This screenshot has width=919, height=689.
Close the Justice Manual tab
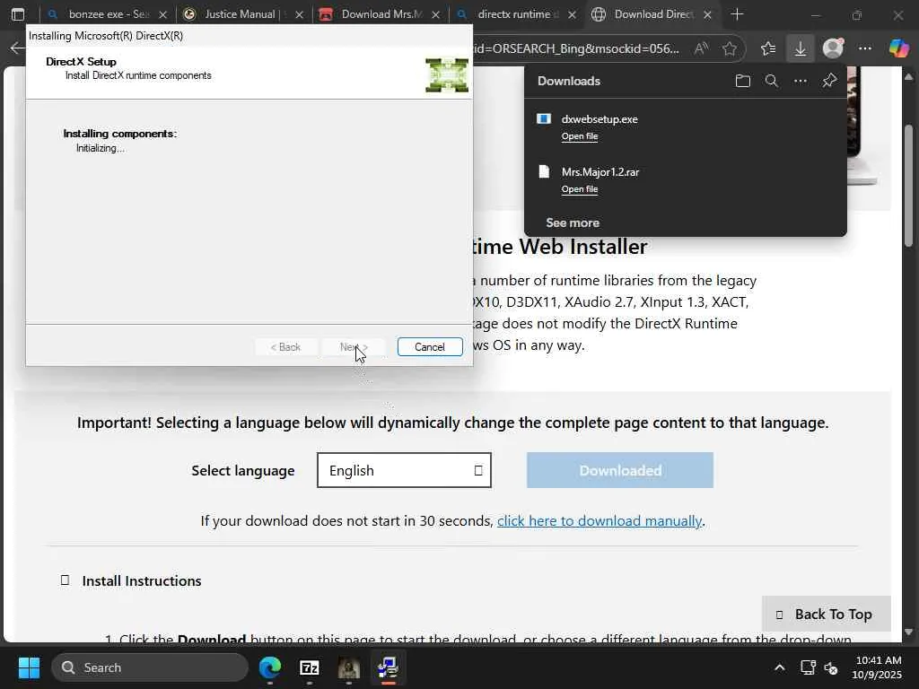pyautogui.click(x=300, y=14)
